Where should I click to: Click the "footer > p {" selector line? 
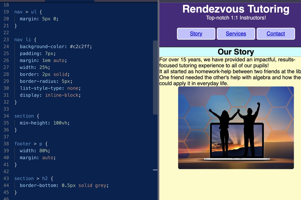coord(31,144)
